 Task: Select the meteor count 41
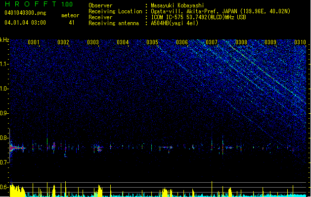(x=72, y=23)
